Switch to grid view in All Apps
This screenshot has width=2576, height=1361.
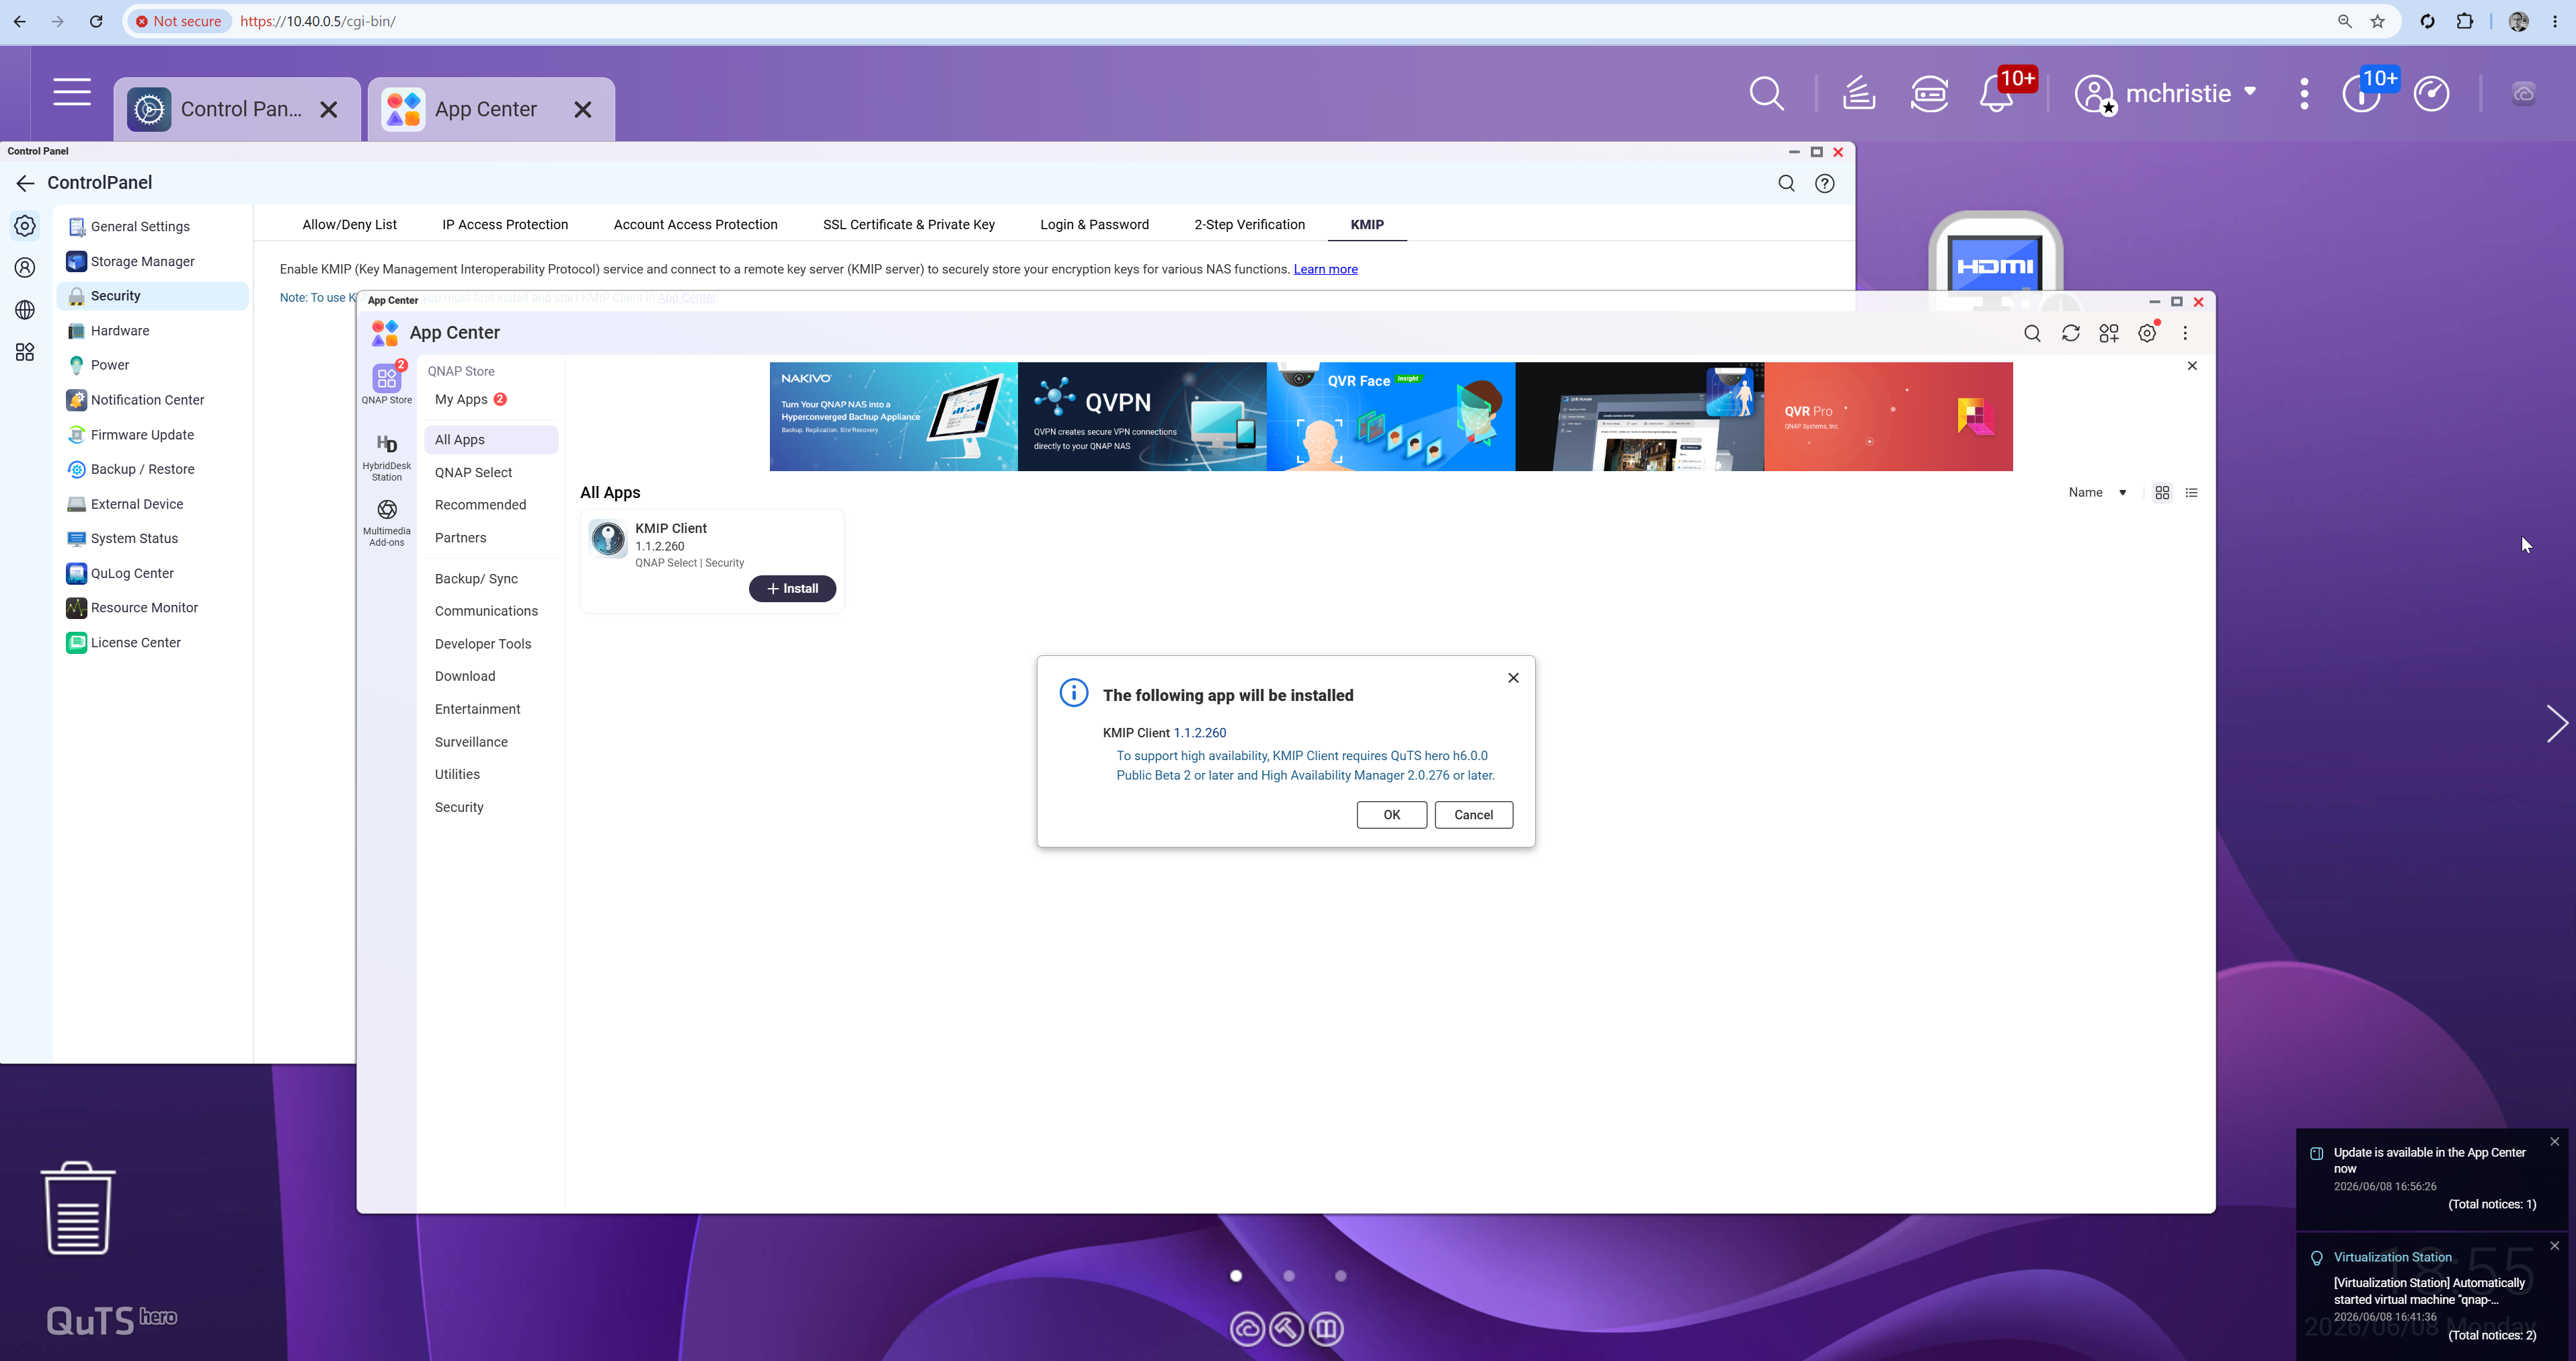click(2162, 493)
